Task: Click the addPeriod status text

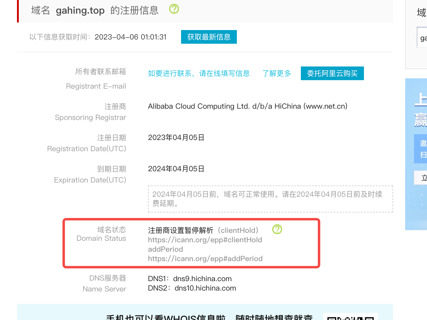Action: point(165,249)
